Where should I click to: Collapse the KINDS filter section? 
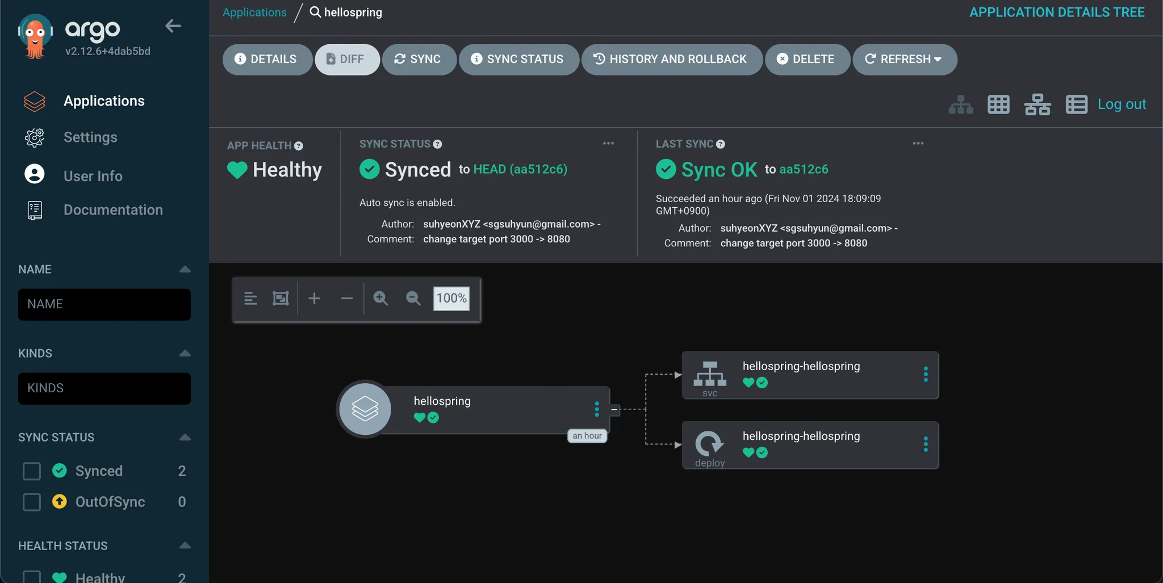pos(185,353)
